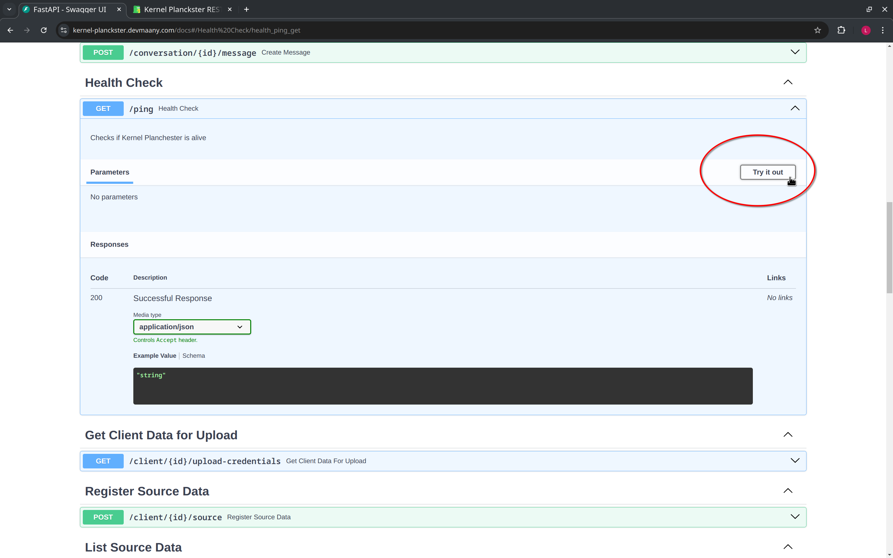Click the browser forward arrow
This screenshot has width=893, height=558.
point(27,30)
